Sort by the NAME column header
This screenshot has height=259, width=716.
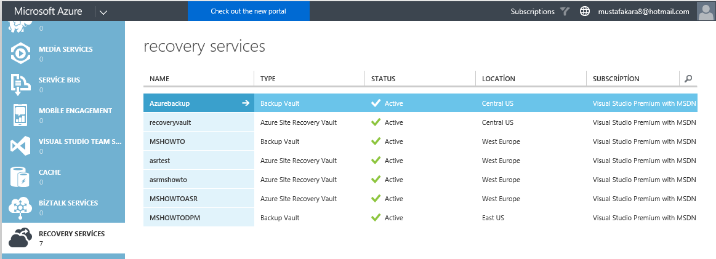tap(159, 78)
